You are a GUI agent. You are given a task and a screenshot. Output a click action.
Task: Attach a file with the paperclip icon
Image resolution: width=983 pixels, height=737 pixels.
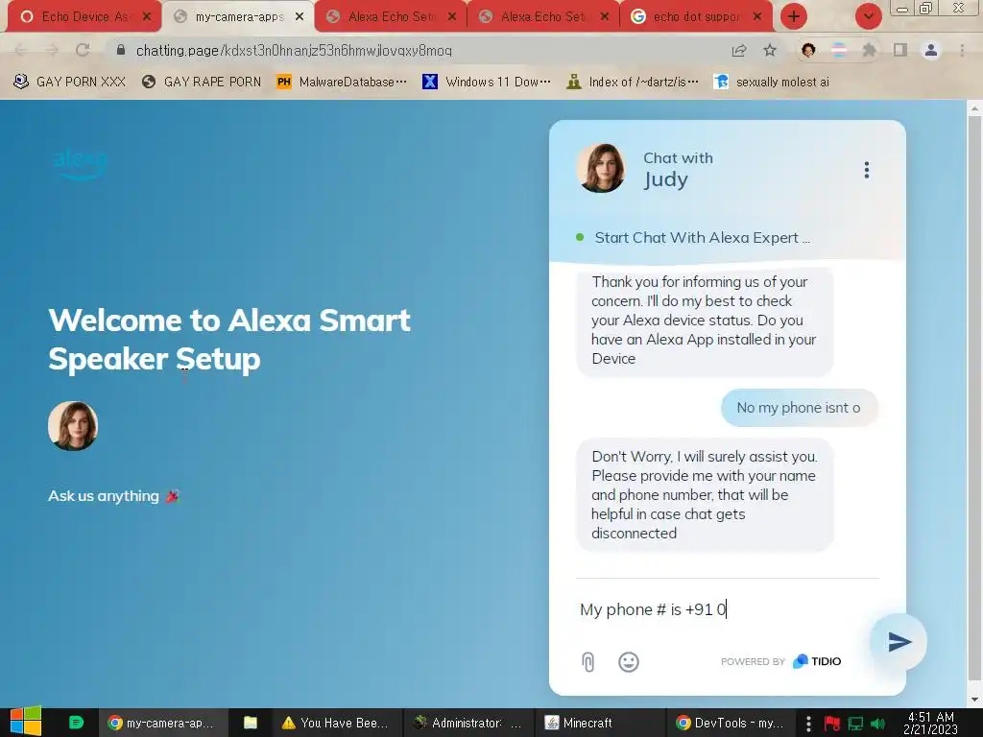pyautogui.click(x=587, y=662)
